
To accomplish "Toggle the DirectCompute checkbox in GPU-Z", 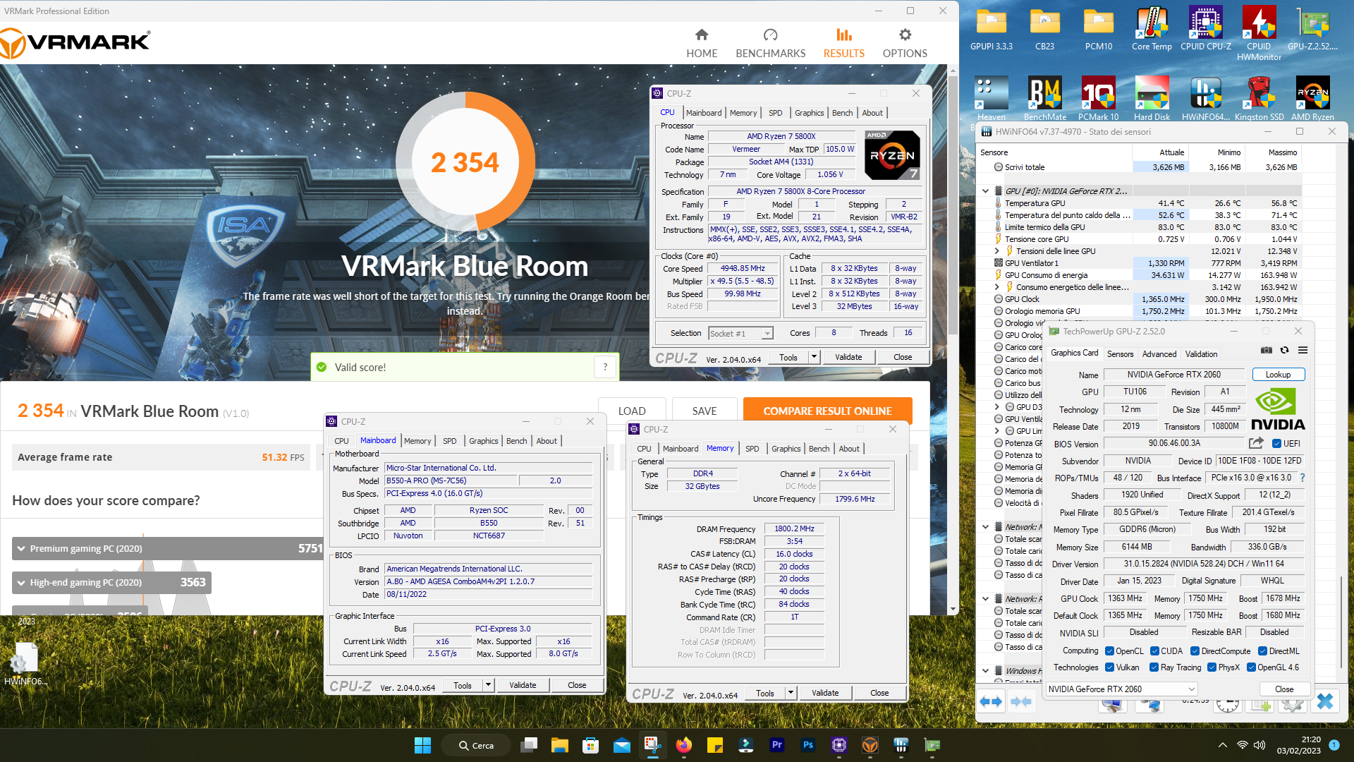I will pos(1195,651).
